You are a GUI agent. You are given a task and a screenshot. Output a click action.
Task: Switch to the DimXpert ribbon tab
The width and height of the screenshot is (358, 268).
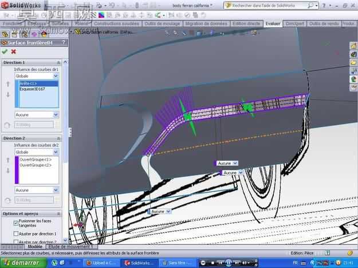point(295,23)
